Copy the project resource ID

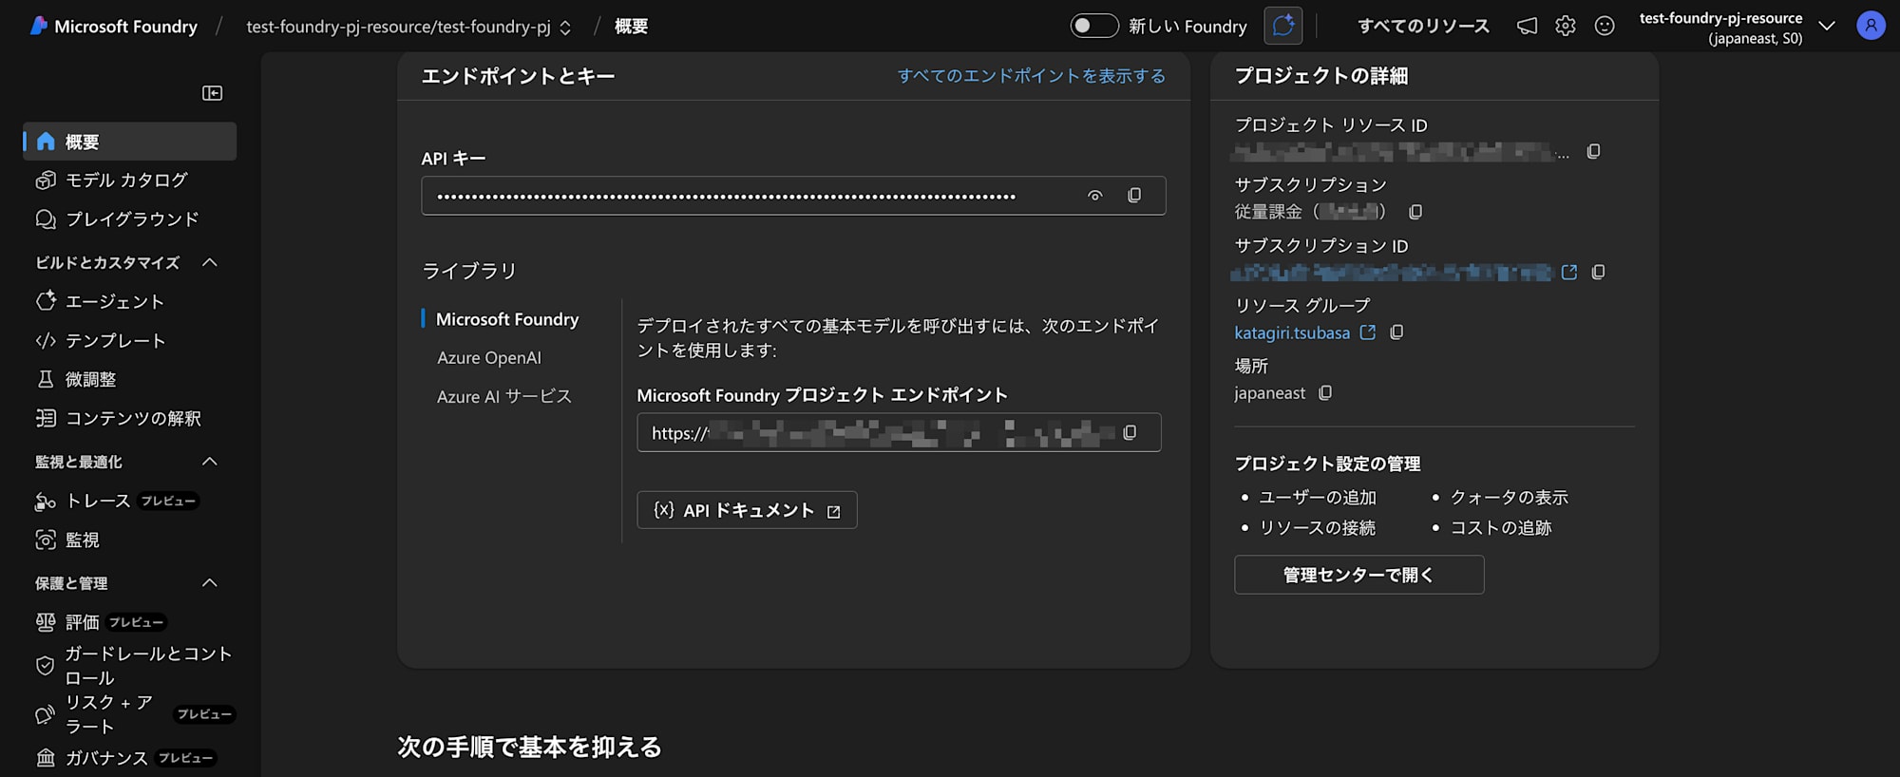click(1593, 152)
